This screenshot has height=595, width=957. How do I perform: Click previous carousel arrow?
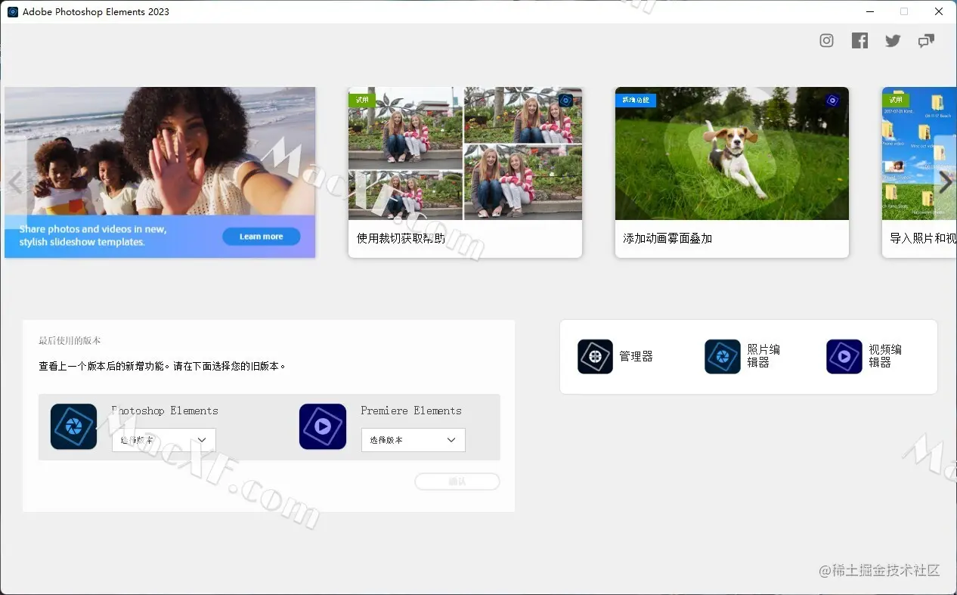pos(14,181)
